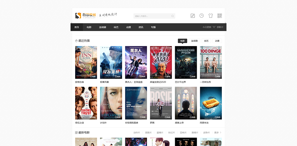This screenshot has height=146, width=297.
Task: Select the 电影 tab in 最近热播
Action: [x=183, y=41]
